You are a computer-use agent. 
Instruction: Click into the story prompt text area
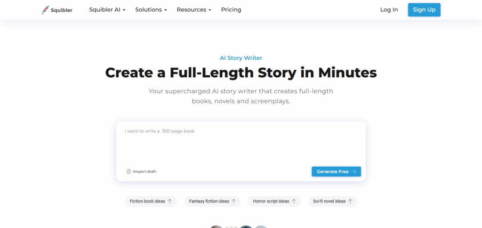(241, 143)
